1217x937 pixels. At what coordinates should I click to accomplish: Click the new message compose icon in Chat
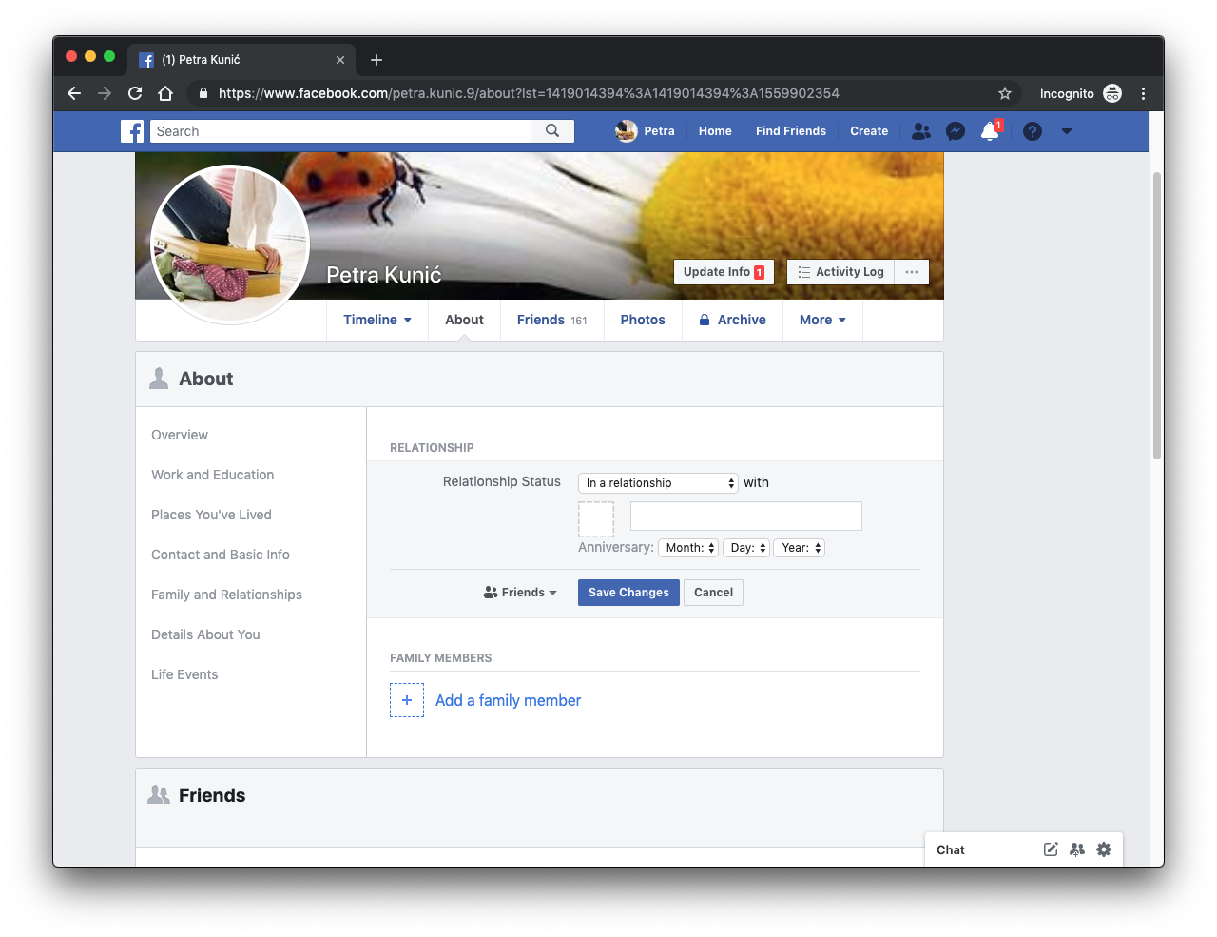(1050, 849)
